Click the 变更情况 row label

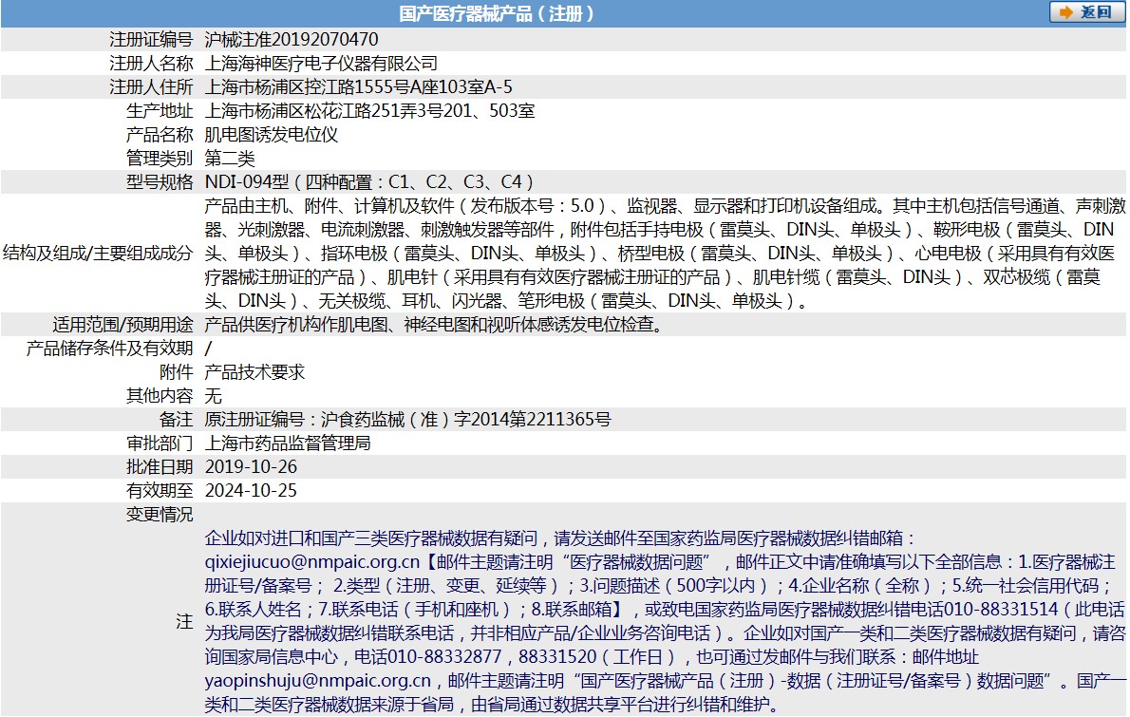point(160,515)
